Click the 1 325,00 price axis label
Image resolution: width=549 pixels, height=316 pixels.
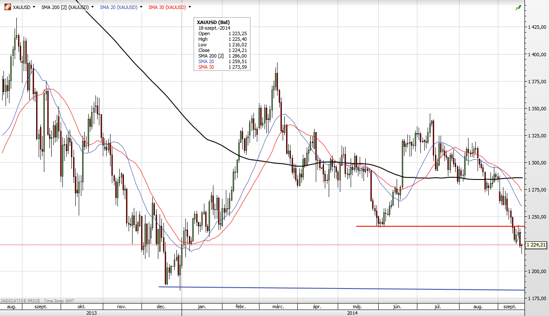pyautogui.click(x=536, y=136)
